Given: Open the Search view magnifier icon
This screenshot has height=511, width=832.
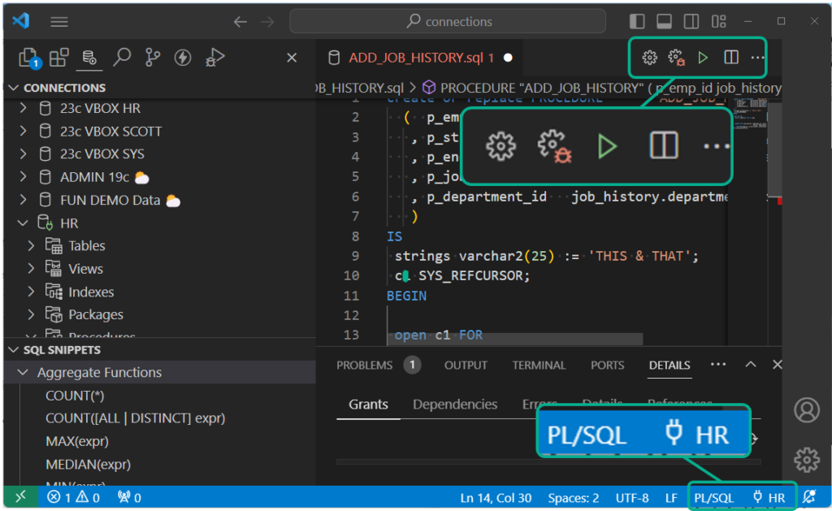Looking at the screenshot, I should pos(122,58).
